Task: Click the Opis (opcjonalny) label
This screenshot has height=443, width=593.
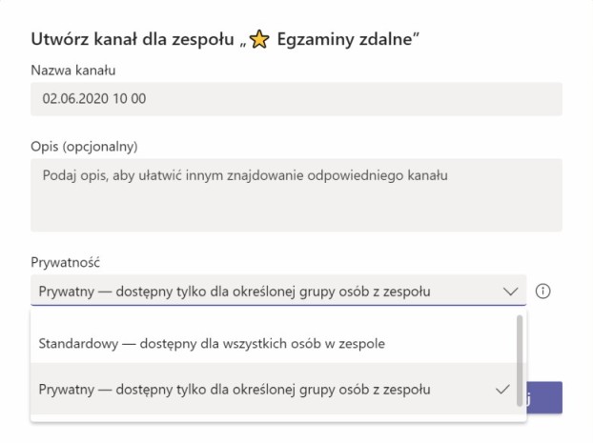Action: point(84,147)
